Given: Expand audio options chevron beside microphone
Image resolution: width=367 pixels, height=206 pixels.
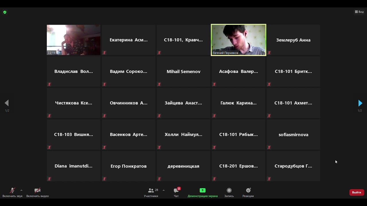Looking at the screenshot, I should pyautogui.click(x=21, y=190).
